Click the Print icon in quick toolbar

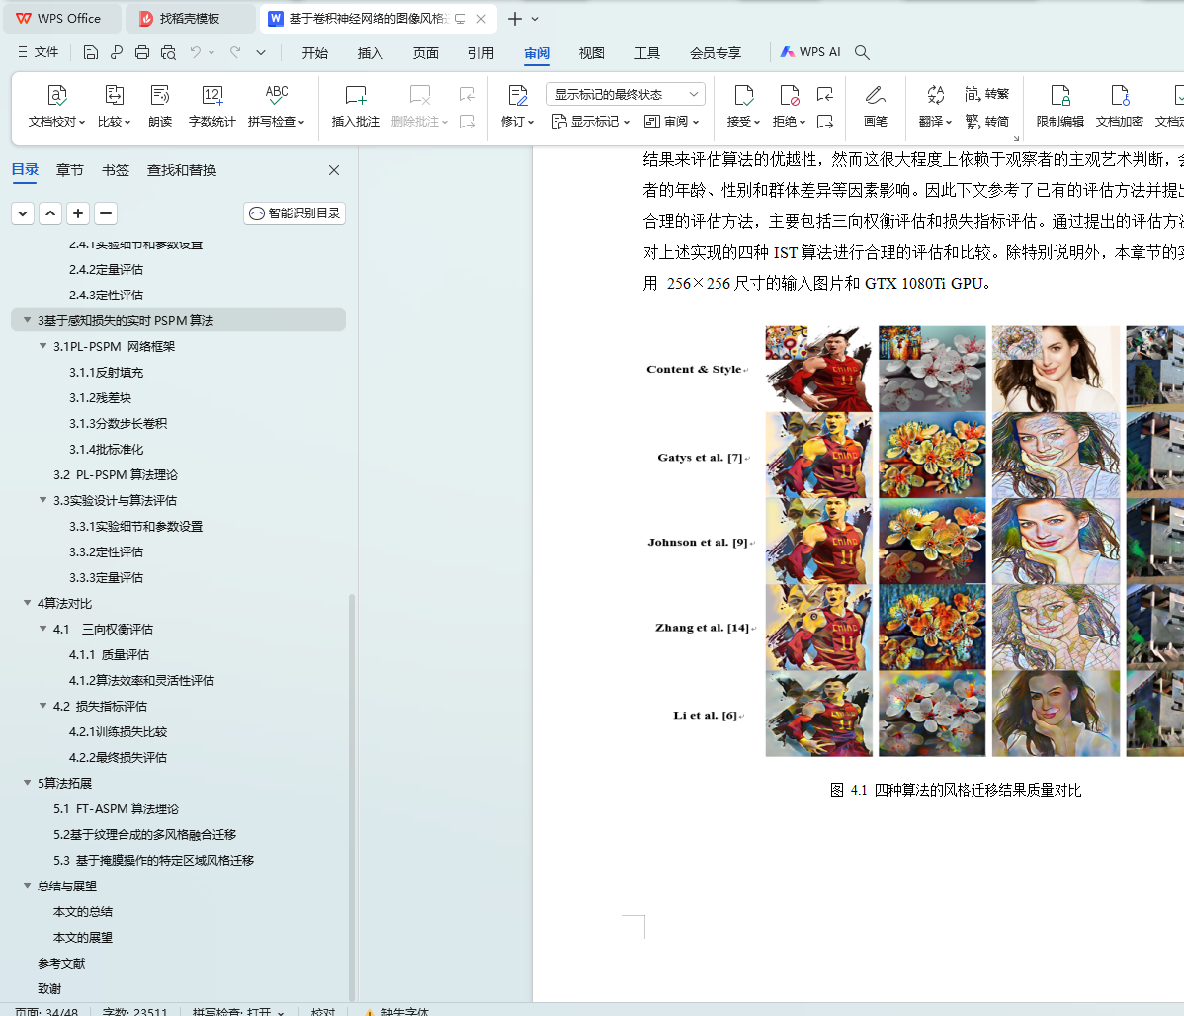(x=142, y=52)
